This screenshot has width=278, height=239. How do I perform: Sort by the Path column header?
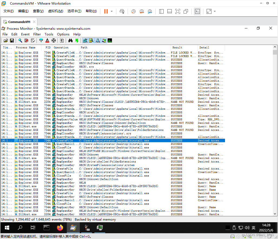(x=125, y=48)
